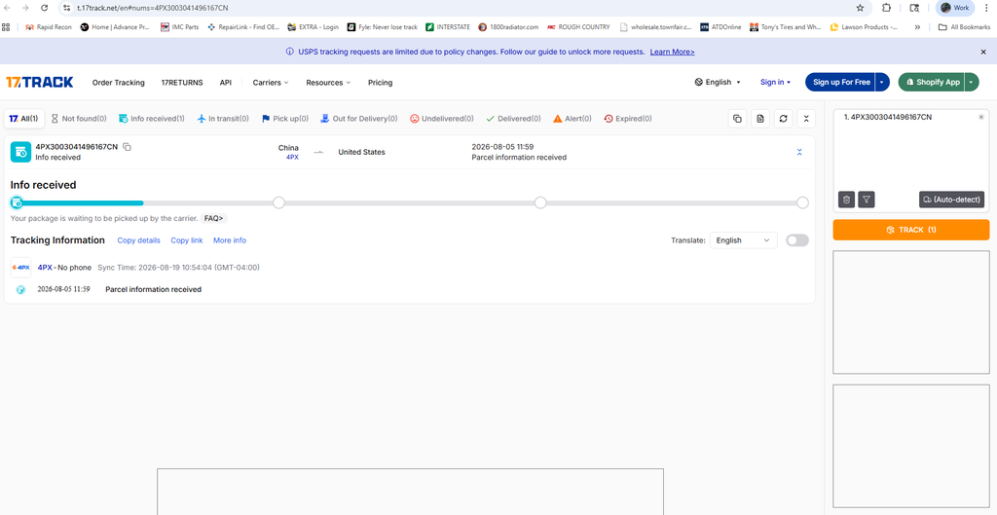Click the orange TRACK (1) button
Screen dimensions: 997x515
point(911,230)
